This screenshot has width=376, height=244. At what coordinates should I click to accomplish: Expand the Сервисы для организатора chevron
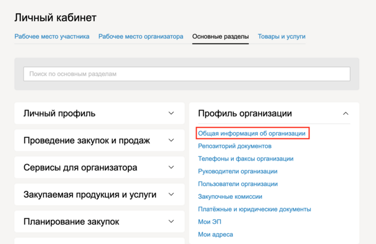171,167
